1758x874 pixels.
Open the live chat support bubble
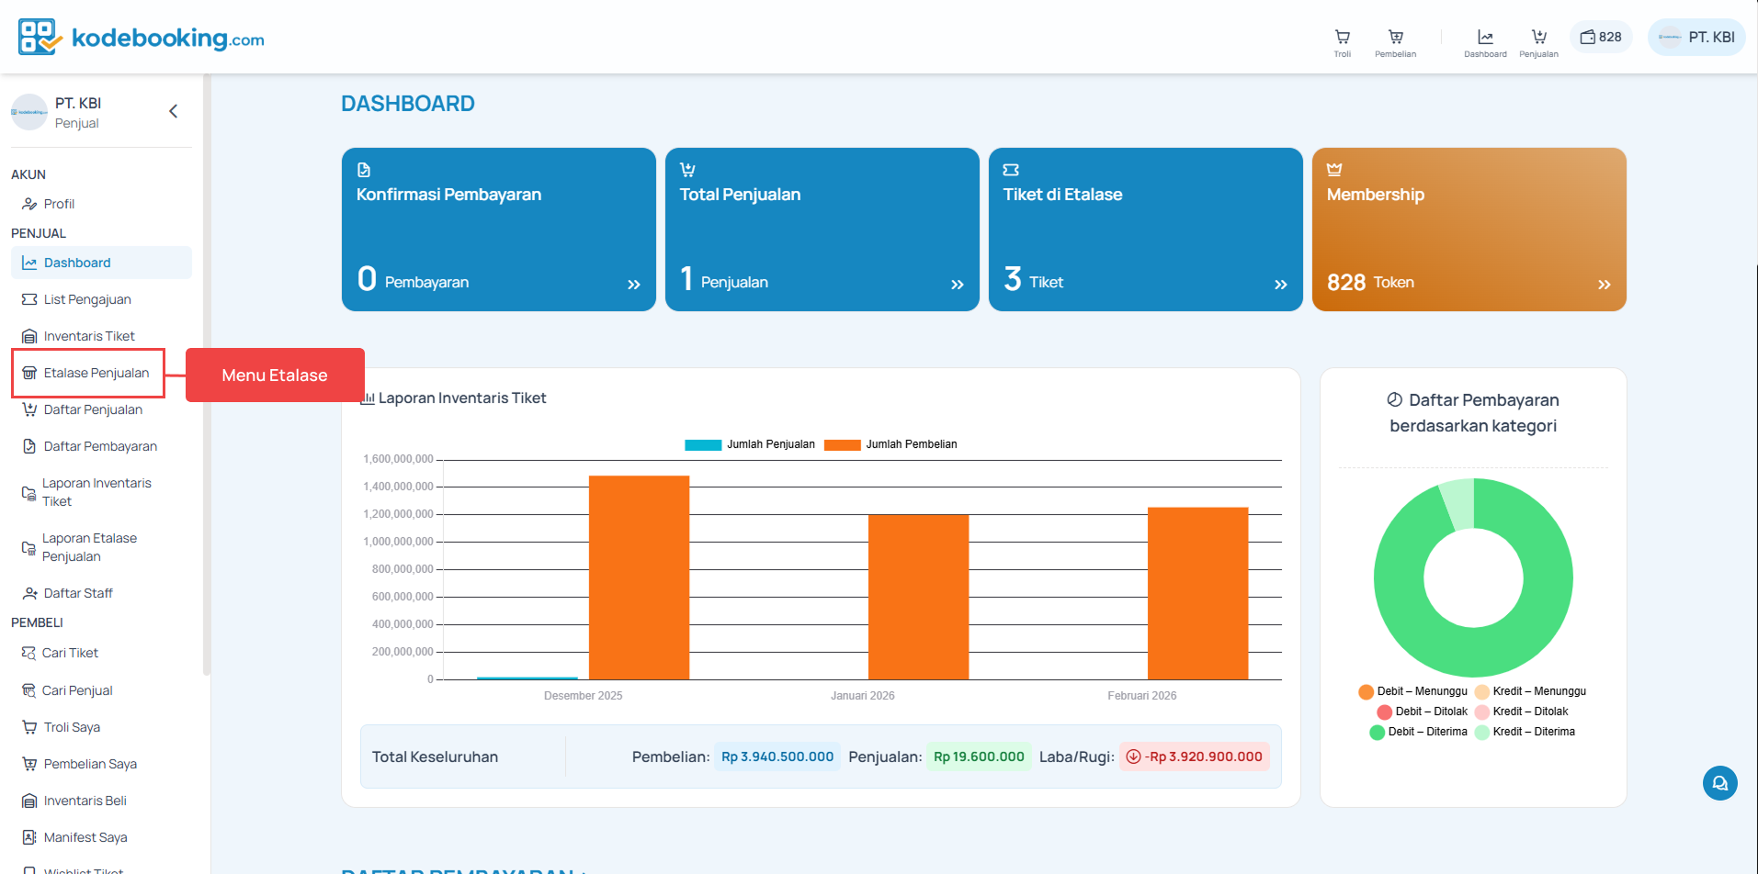(x=1719, y=783)
